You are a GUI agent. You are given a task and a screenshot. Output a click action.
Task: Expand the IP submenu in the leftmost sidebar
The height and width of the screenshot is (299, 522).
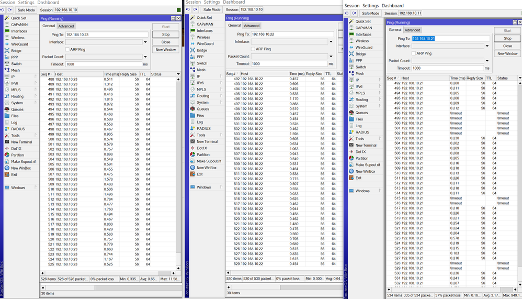coord(36,77)
